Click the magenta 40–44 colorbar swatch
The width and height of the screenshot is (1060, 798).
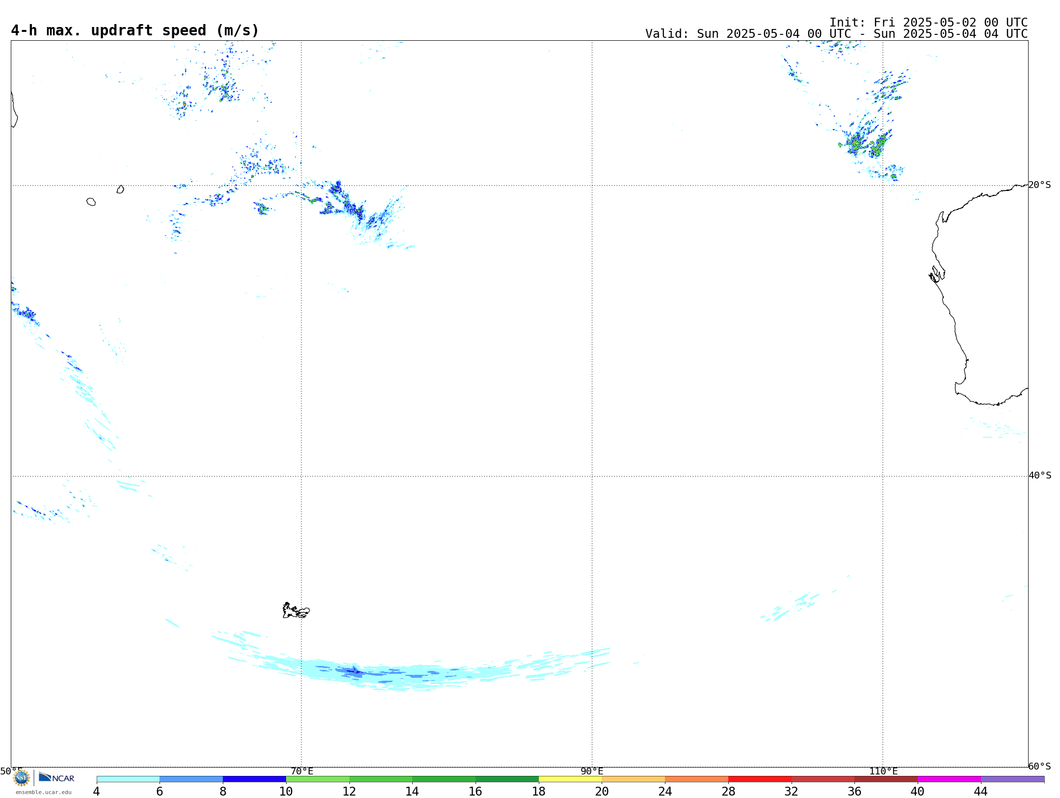949,779
